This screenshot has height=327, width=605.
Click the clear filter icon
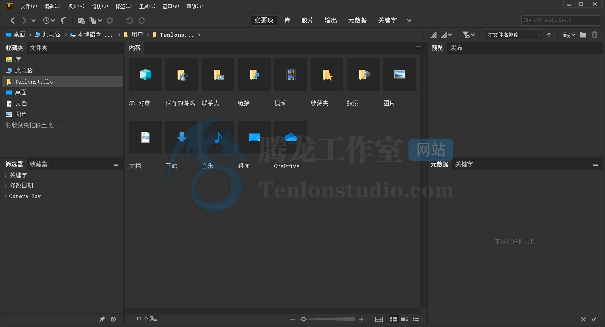tap(113, 319)
